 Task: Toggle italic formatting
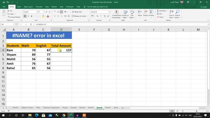28,16
